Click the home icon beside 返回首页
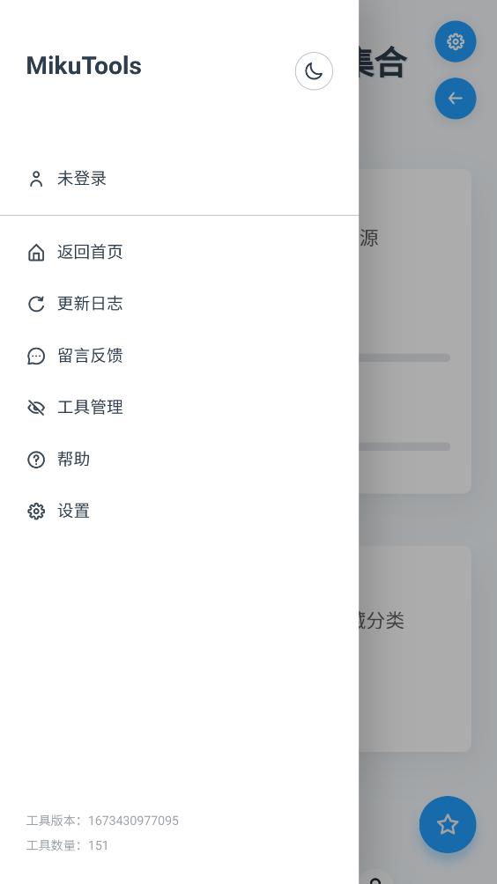 coord(36,252)
